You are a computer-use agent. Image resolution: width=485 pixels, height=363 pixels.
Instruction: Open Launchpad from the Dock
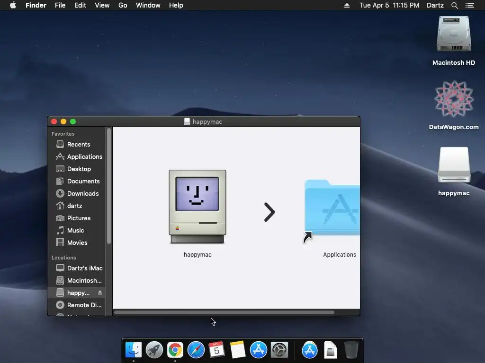[154, 350]
